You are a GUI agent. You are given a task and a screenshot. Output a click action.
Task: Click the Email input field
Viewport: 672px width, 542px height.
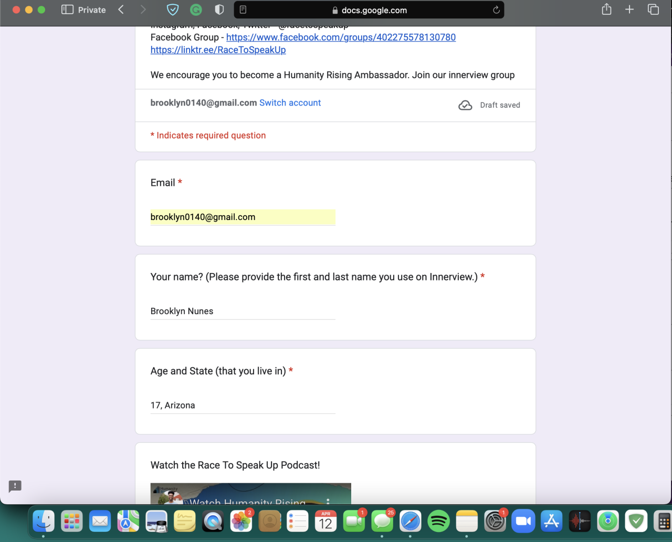click(243, 217)
